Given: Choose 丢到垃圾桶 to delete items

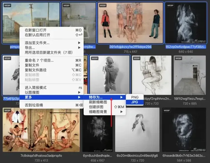Looking at the screenshot, I should [51, 105].
